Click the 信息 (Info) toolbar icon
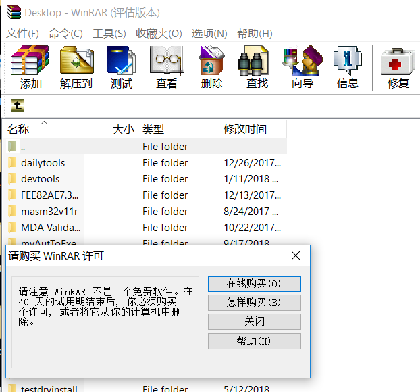The width and height of the screenshot is (420, 392). click(347, 60)
